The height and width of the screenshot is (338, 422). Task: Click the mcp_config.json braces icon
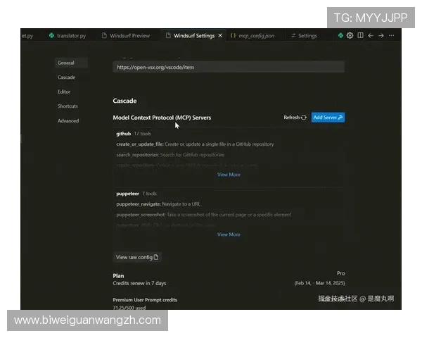(233, 35)
